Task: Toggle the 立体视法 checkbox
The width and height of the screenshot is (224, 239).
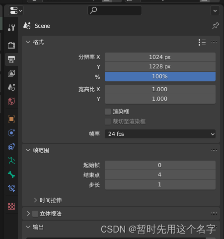Action: (x=35, y=214)
